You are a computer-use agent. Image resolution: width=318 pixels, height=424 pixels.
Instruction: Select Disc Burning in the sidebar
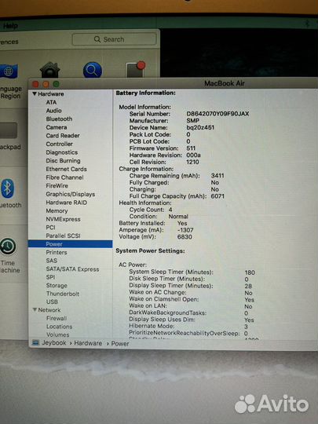pyautogui.click(x=63, y=161)
